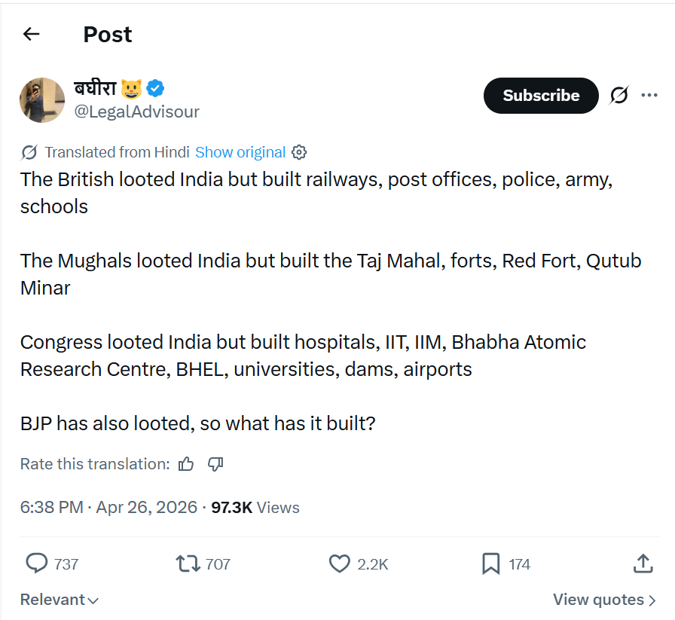Share the post via share icon

(642, 563)
